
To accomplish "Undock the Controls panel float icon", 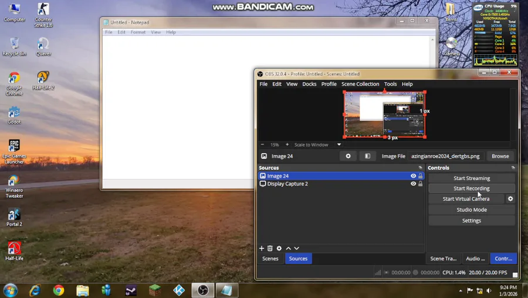I will coord(513,167).
